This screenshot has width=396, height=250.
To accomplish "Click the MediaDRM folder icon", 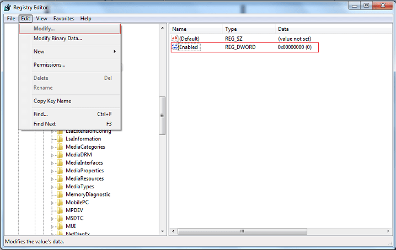I will (60, 155).
